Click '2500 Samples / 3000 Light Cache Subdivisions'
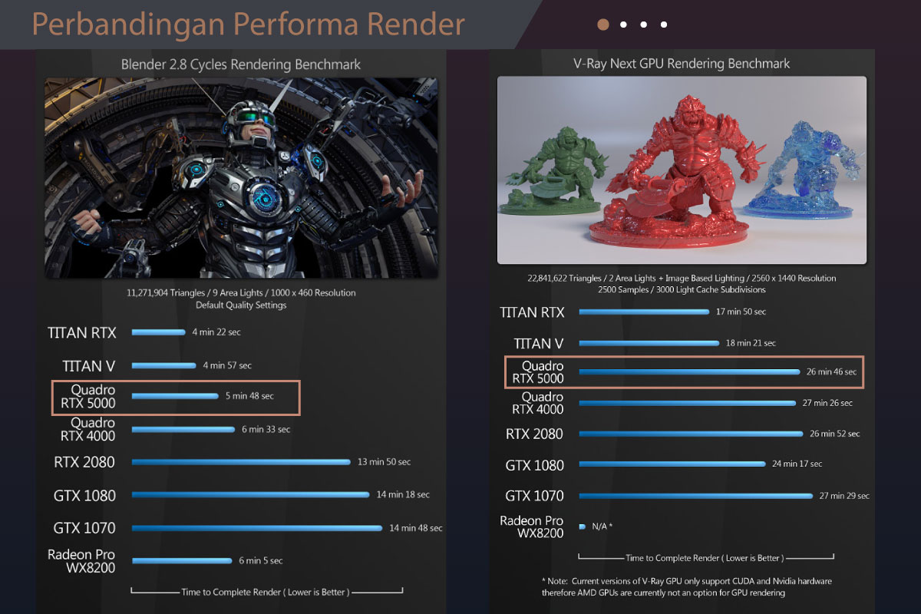 (682, 290)
